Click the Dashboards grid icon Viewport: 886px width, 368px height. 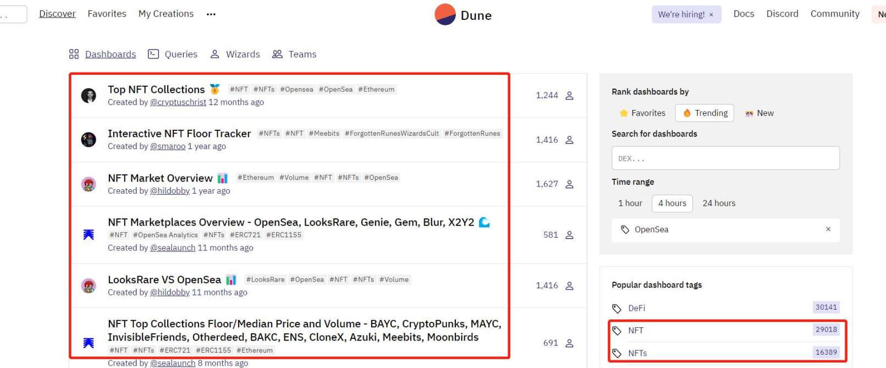[x=74, y=54]
